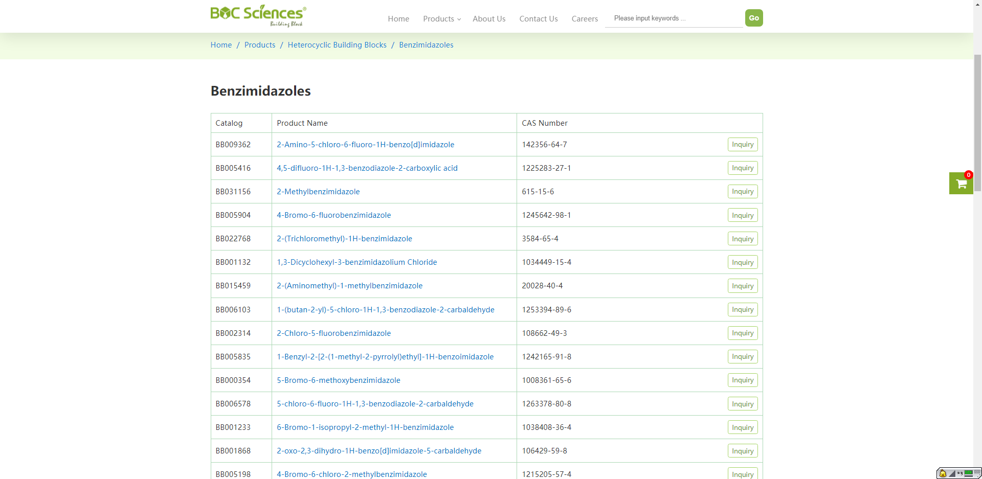This screenshot has width=982, height=479.
Task: Click the GBK encoding indicator
Action: click(969, 472)
